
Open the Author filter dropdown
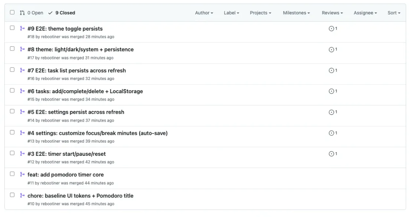pos(204,13)
